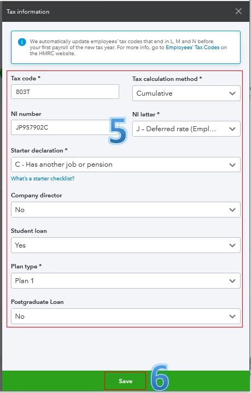Open Tax calculation method dropdown
Screen dimensions: 251x393
(186, 93)
